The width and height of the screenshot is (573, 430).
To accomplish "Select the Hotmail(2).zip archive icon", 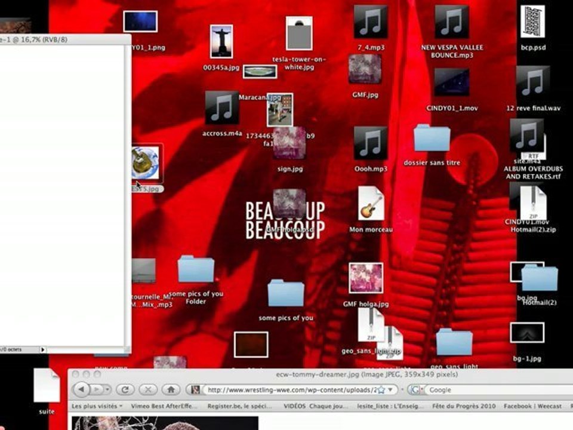I will tap(534, 203).
